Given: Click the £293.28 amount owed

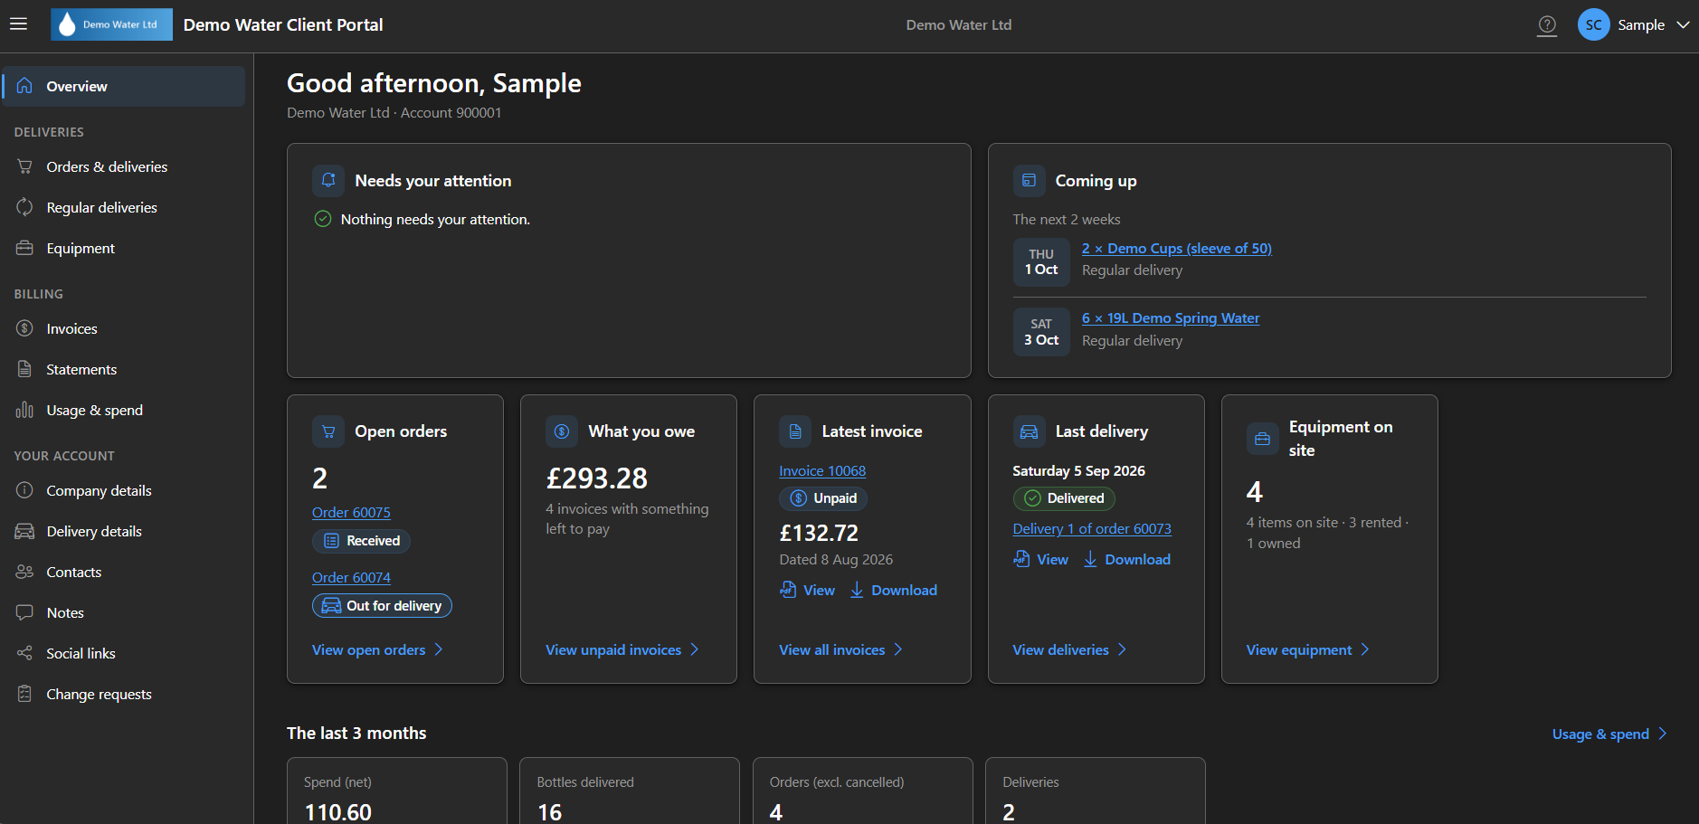Looking at the screenshot, I should point(597,478).
